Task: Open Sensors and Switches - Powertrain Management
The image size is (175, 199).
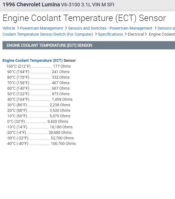Action: pos(110,28)
